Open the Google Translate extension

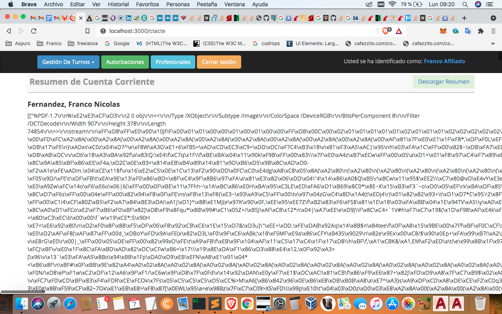click(468, 31)
